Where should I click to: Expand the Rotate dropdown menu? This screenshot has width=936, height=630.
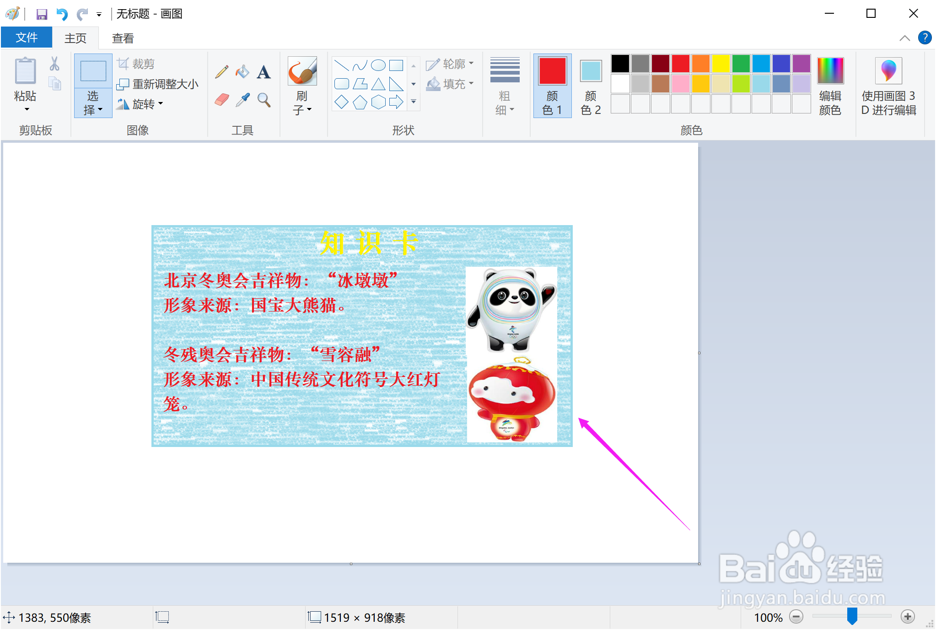(140, 104)
